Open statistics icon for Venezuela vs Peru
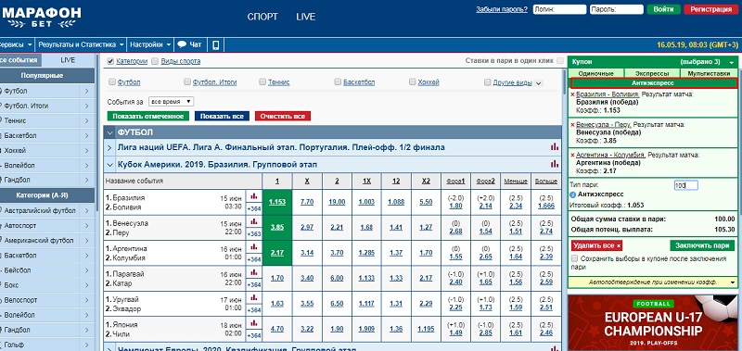Screen dimensions: 742x351 pos(254,221)
